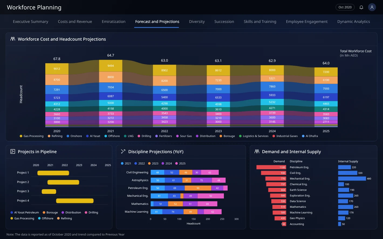The height and width of the screenshot is (239, 383).
Task: Toggle the Gas Processing legend in headcount chart
Action: click(x=32, y=136)
